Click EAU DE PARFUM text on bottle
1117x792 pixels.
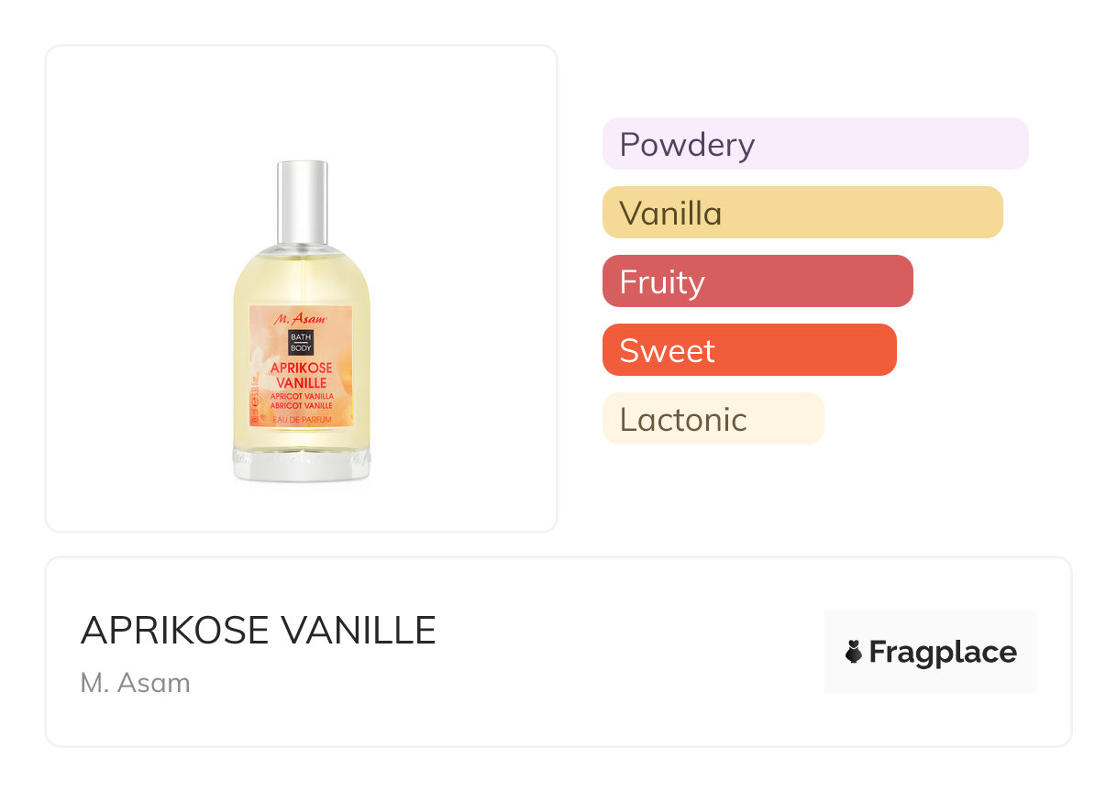click(301, 419)
